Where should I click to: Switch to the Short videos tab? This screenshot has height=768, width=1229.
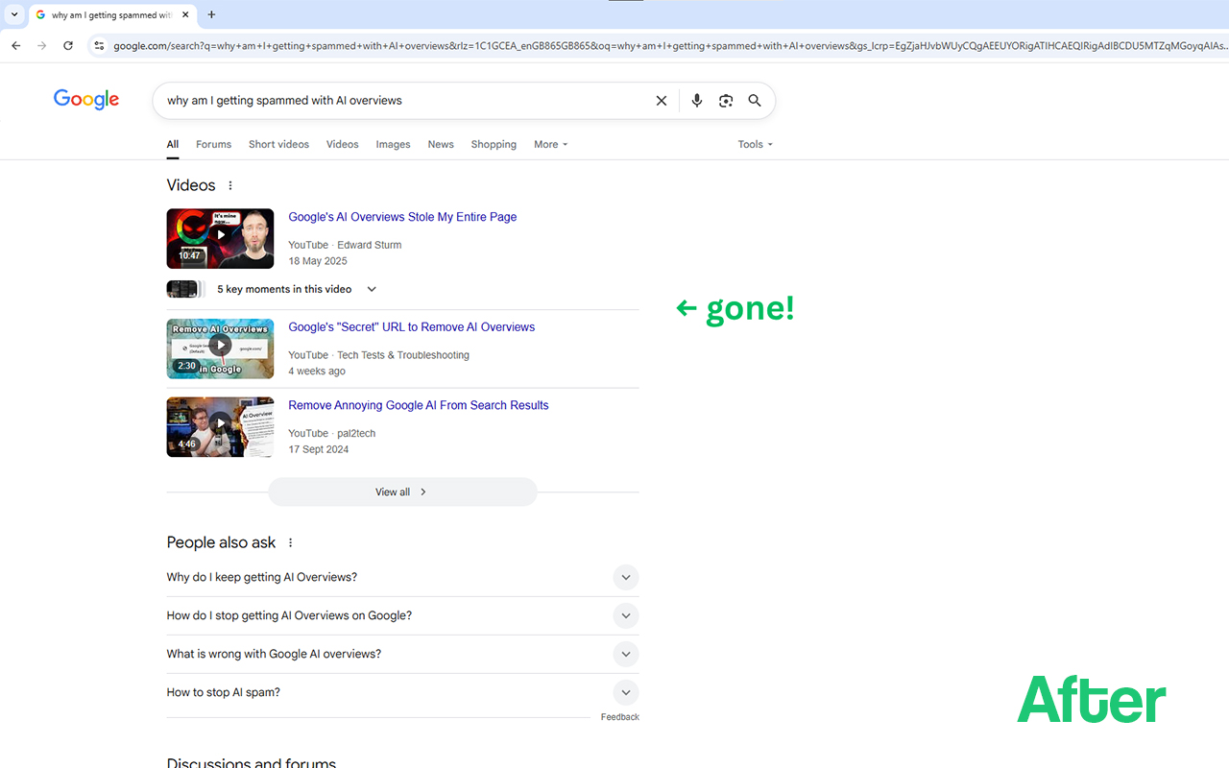pyautogui.click(x=278, y=145)
